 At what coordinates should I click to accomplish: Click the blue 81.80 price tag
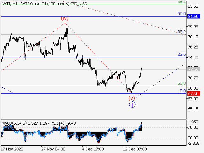point(193,16)
